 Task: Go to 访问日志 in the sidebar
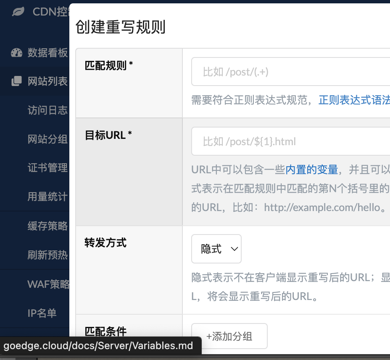click(47, 110)
